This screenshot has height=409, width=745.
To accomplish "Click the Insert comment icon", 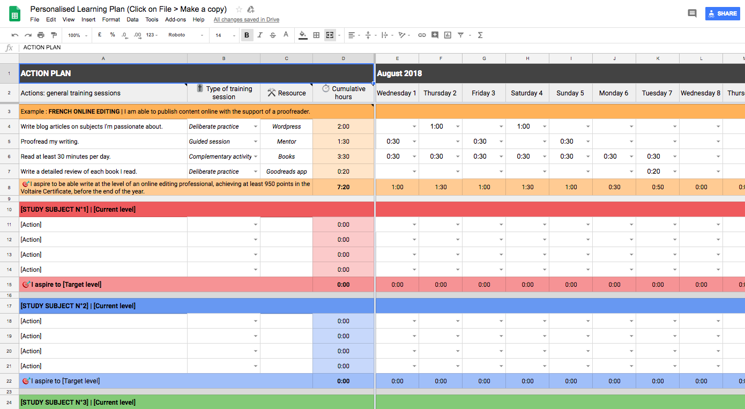I will coord(435,35).
